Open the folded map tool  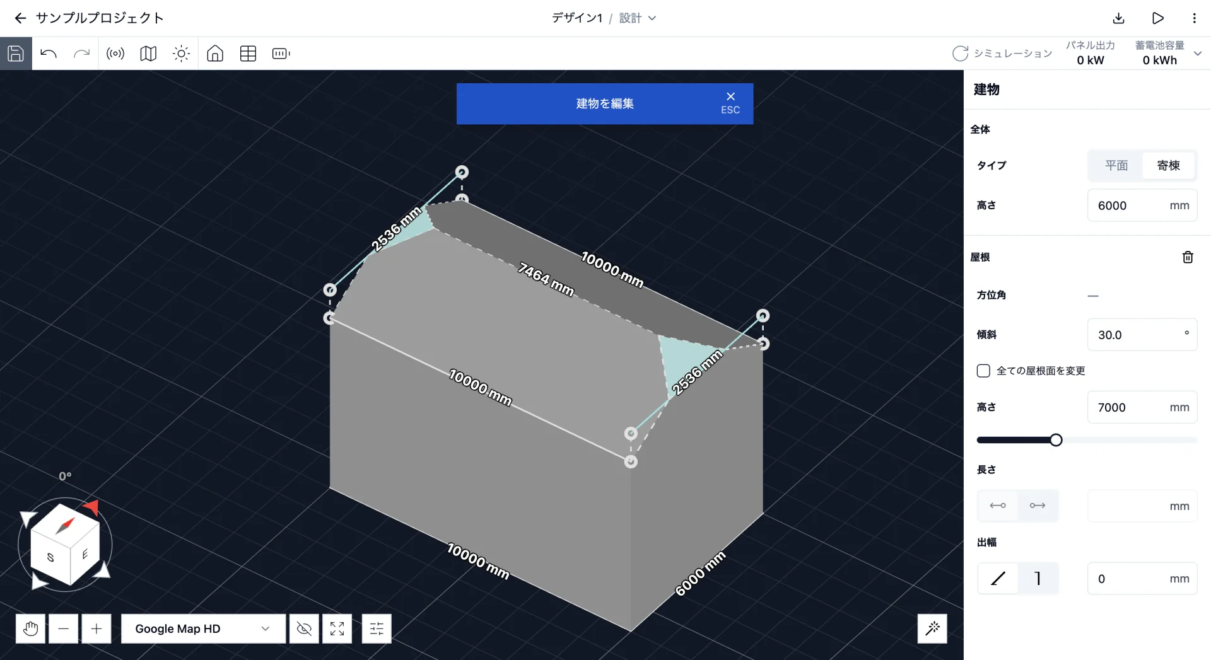(x=148, y=54)
